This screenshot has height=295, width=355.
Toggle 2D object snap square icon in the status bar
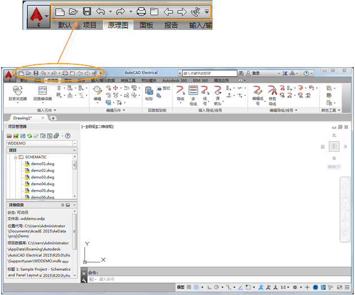[x=248, y=287]
